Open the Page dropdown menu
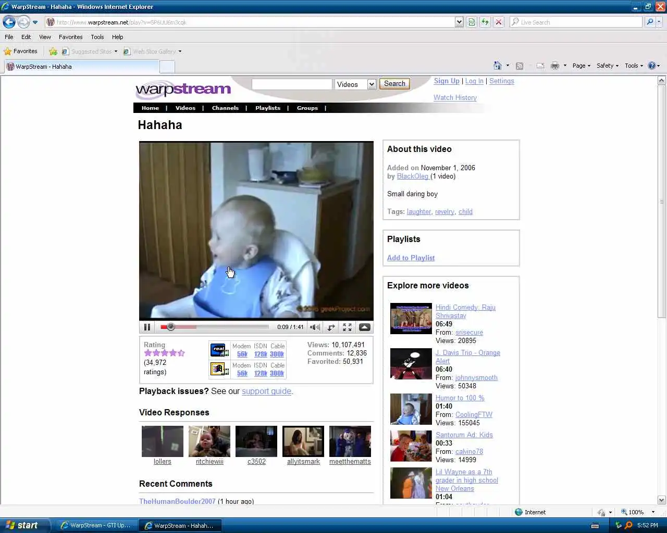Image resolution: width=667 pixels, height=533 pixels. click(x=582, y=66)
